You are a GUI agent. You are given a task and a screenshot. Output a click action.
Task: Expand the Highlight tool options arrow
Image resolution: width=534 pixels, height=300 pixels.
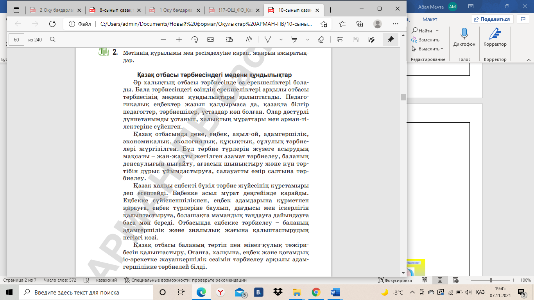308,39
